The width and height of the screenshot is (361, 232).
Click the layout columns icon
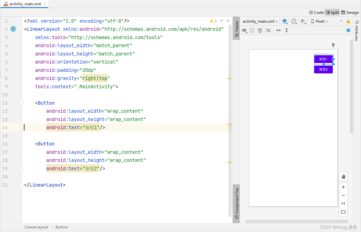point(252,30)
